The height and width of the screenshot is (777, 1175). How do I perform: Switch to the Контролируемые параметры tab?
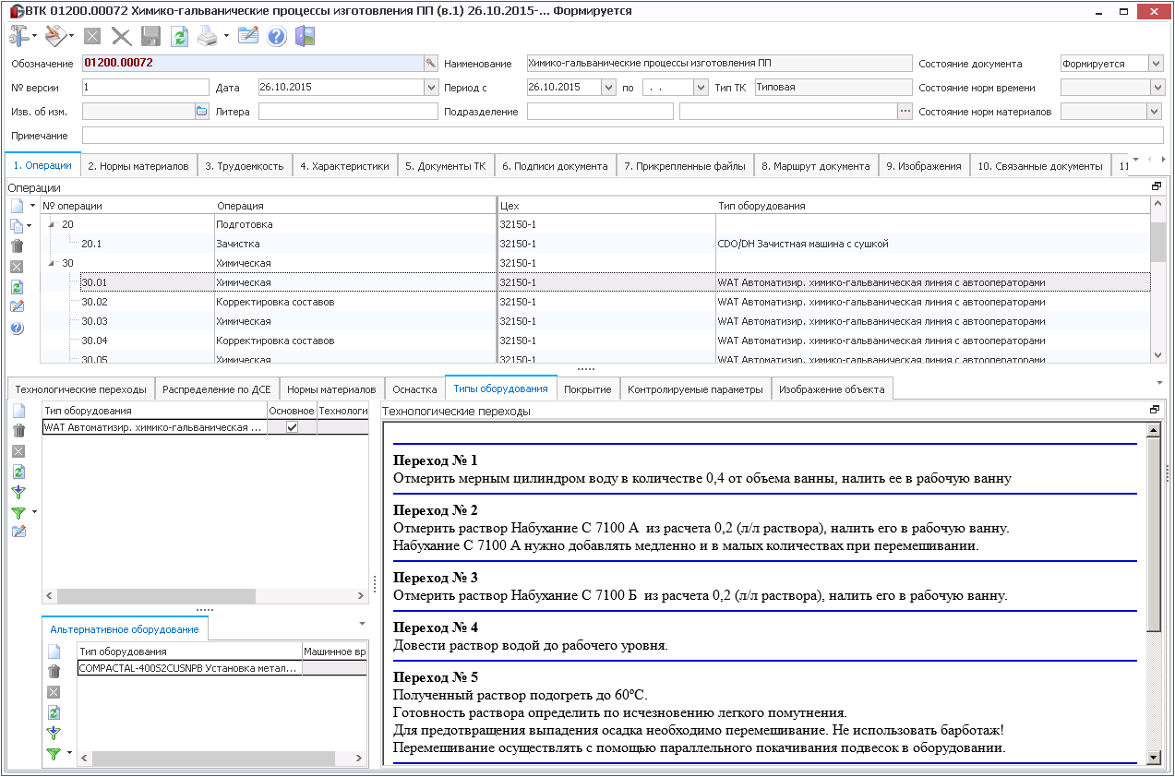(x=696, y=389)
